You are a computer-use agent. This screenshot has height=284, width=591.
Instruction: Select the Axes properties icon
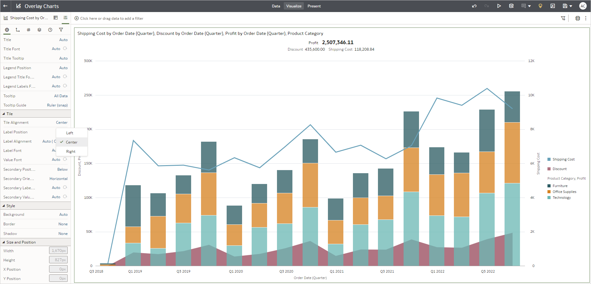pyautogui.click(x=18, y=30)
